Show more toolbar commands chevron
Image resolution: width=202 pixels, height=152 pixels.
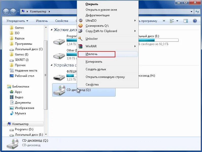tap(164, 21)
